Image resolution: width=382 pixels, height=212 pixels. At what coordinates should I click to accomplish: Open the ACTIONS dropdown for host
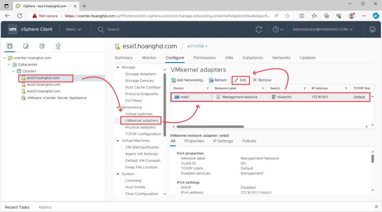pyautogui.click(x=197, y=46)
